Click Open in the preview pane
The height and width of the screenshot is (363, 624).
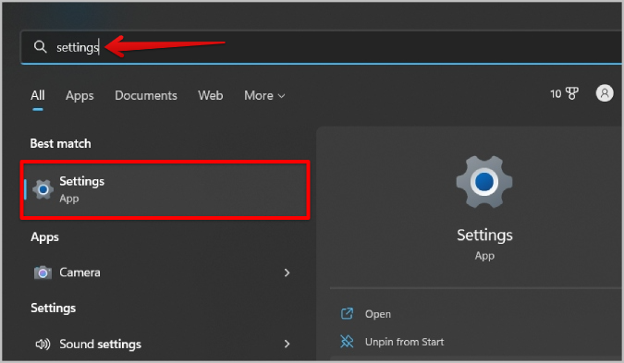pyautogui.click(x=378, y=314)
